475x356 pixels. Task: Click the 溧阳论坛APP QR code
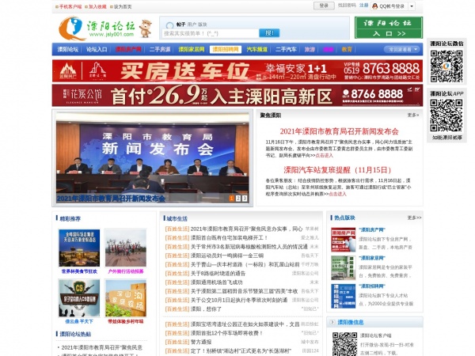click(x=446, y=116)
